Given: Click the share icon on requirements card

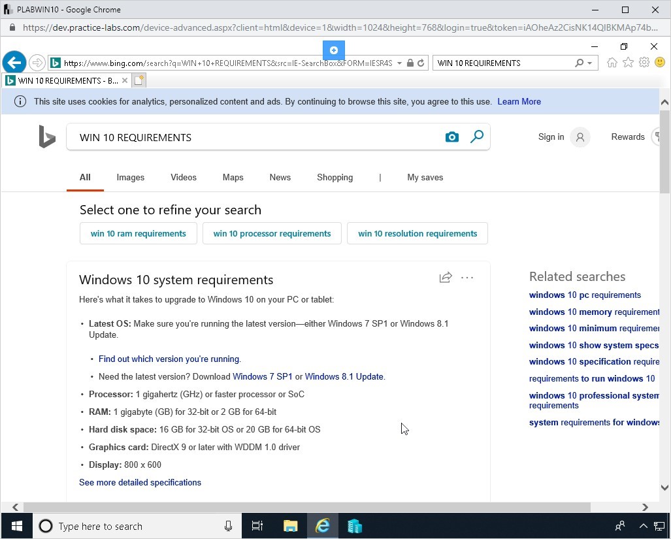Looking at the screenshot, I should [446, 278].
